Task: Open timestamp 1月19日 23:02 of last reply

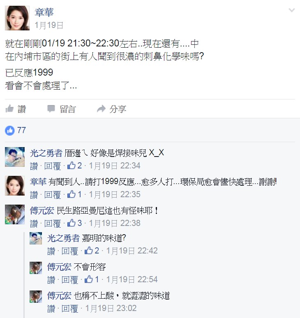Action: pos(111,309)
